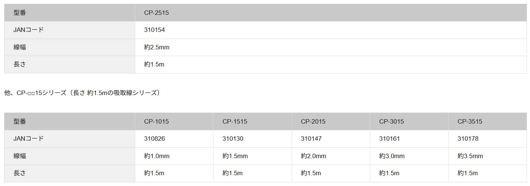Click the 約3.0mm line width cell
The height and width of the screenshot is (186, 530).
[392, 156]
